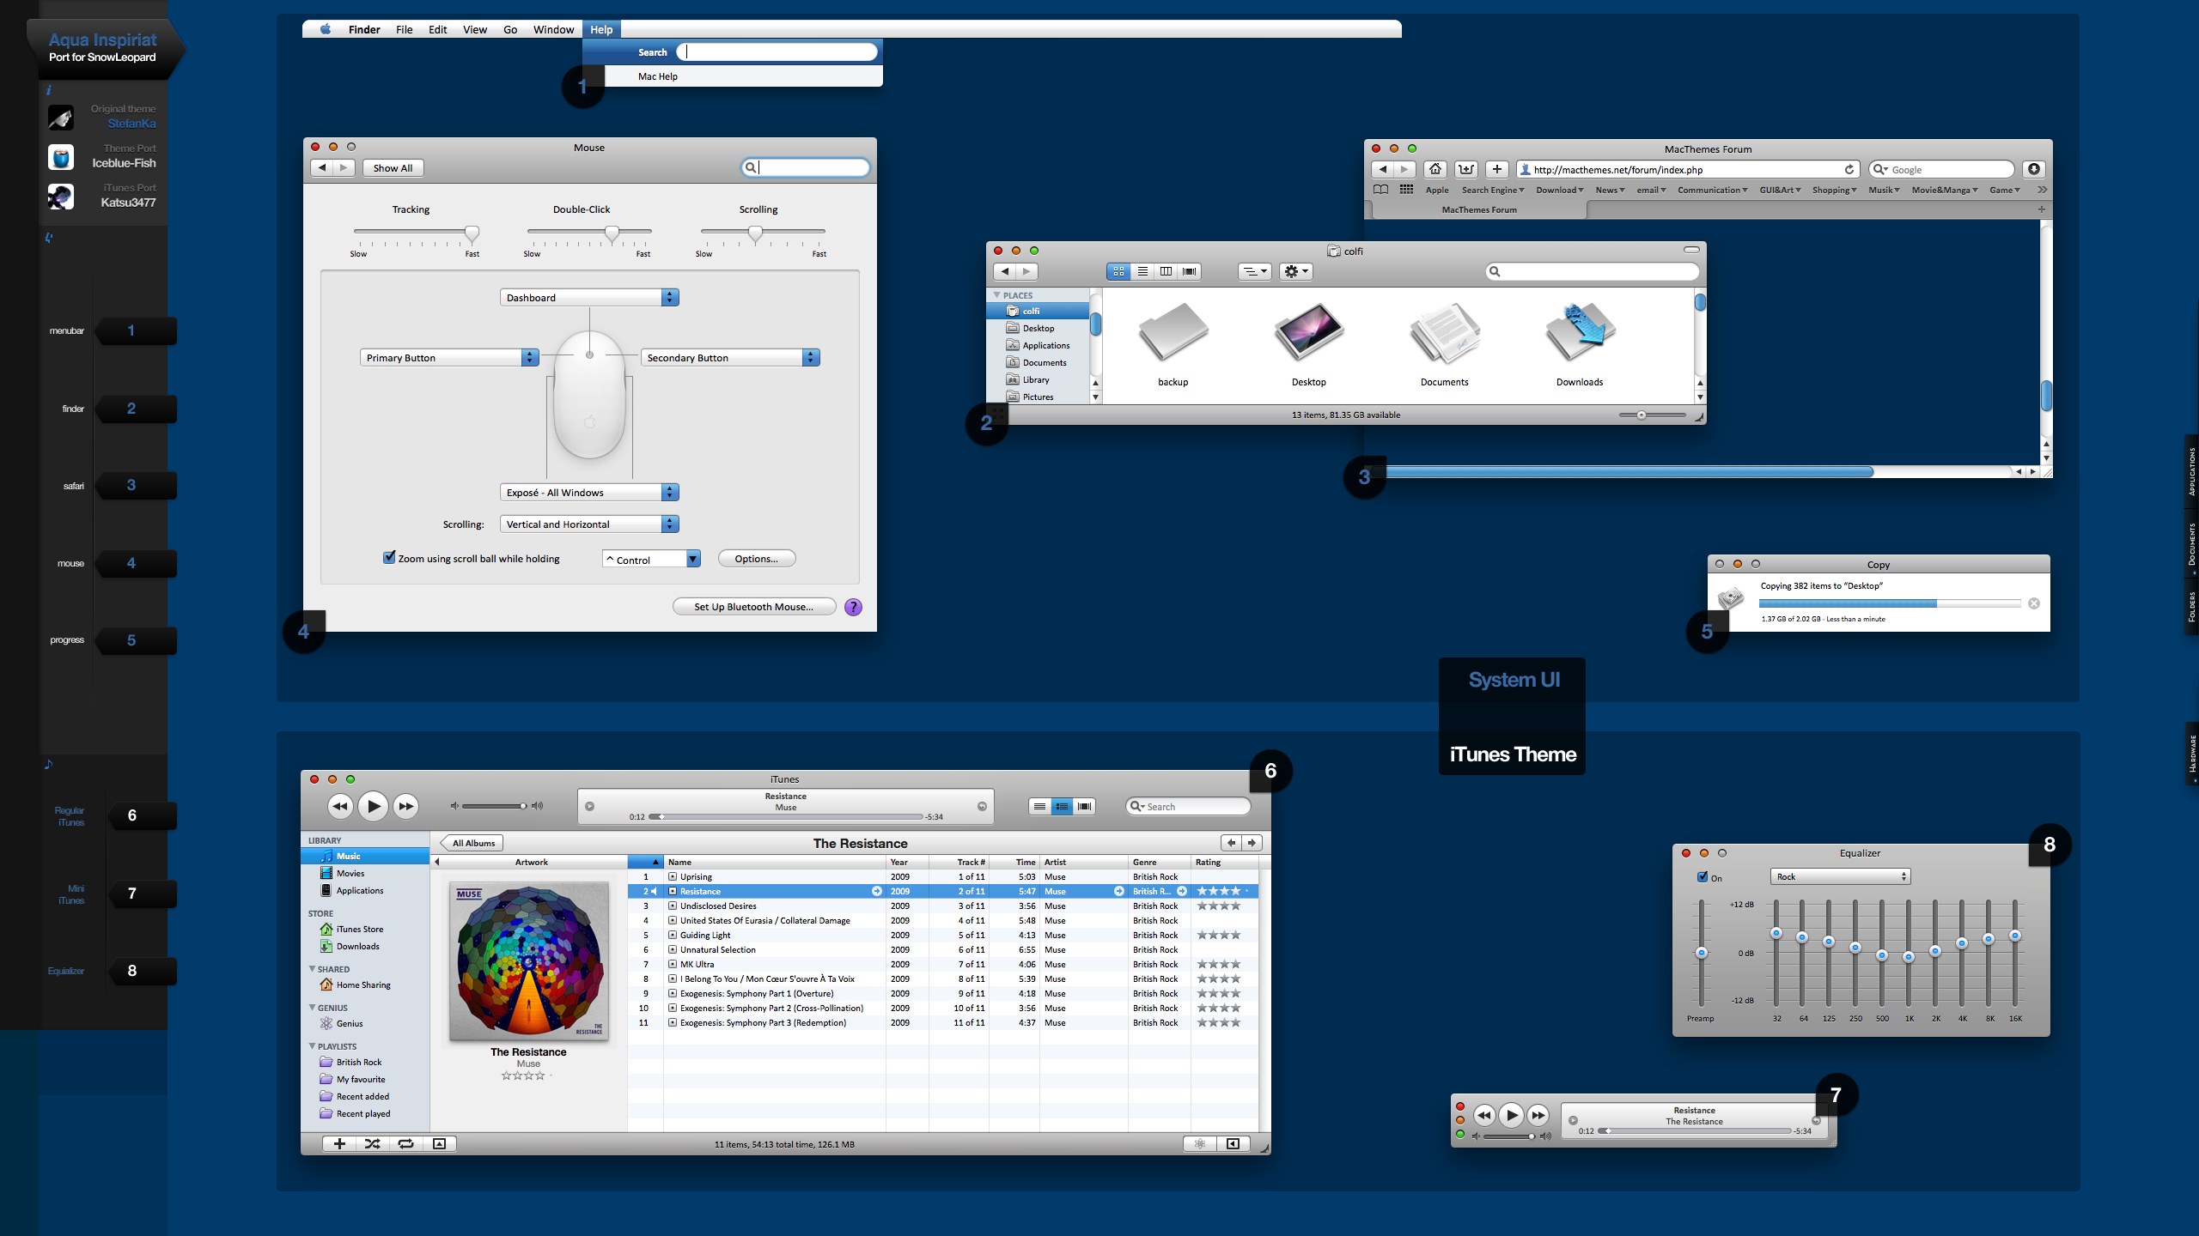2199x1236 pixels.
Task: Click Show All in Mouse preferences
Action: (x=393, y=168)
